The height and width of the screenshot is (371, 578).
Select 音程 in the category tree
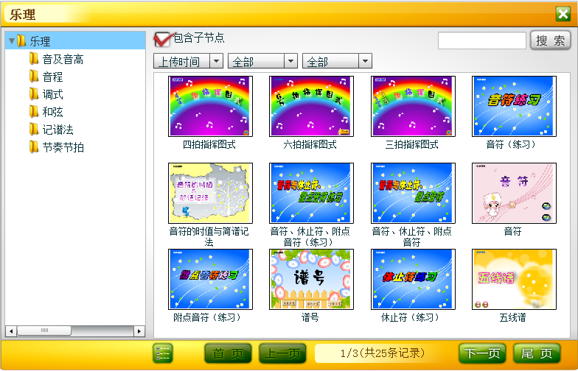click(52, 77)
